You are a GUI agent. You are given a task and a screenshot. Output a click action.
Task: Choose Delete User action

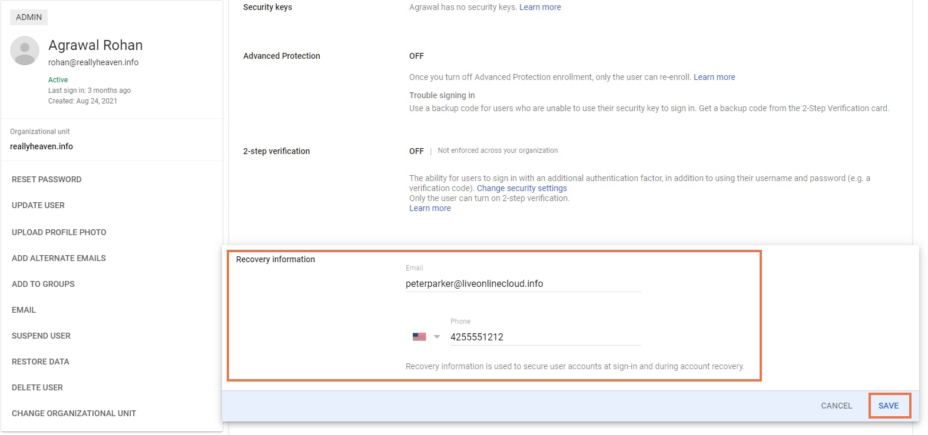pyautogui.click(x=37, y=387)
